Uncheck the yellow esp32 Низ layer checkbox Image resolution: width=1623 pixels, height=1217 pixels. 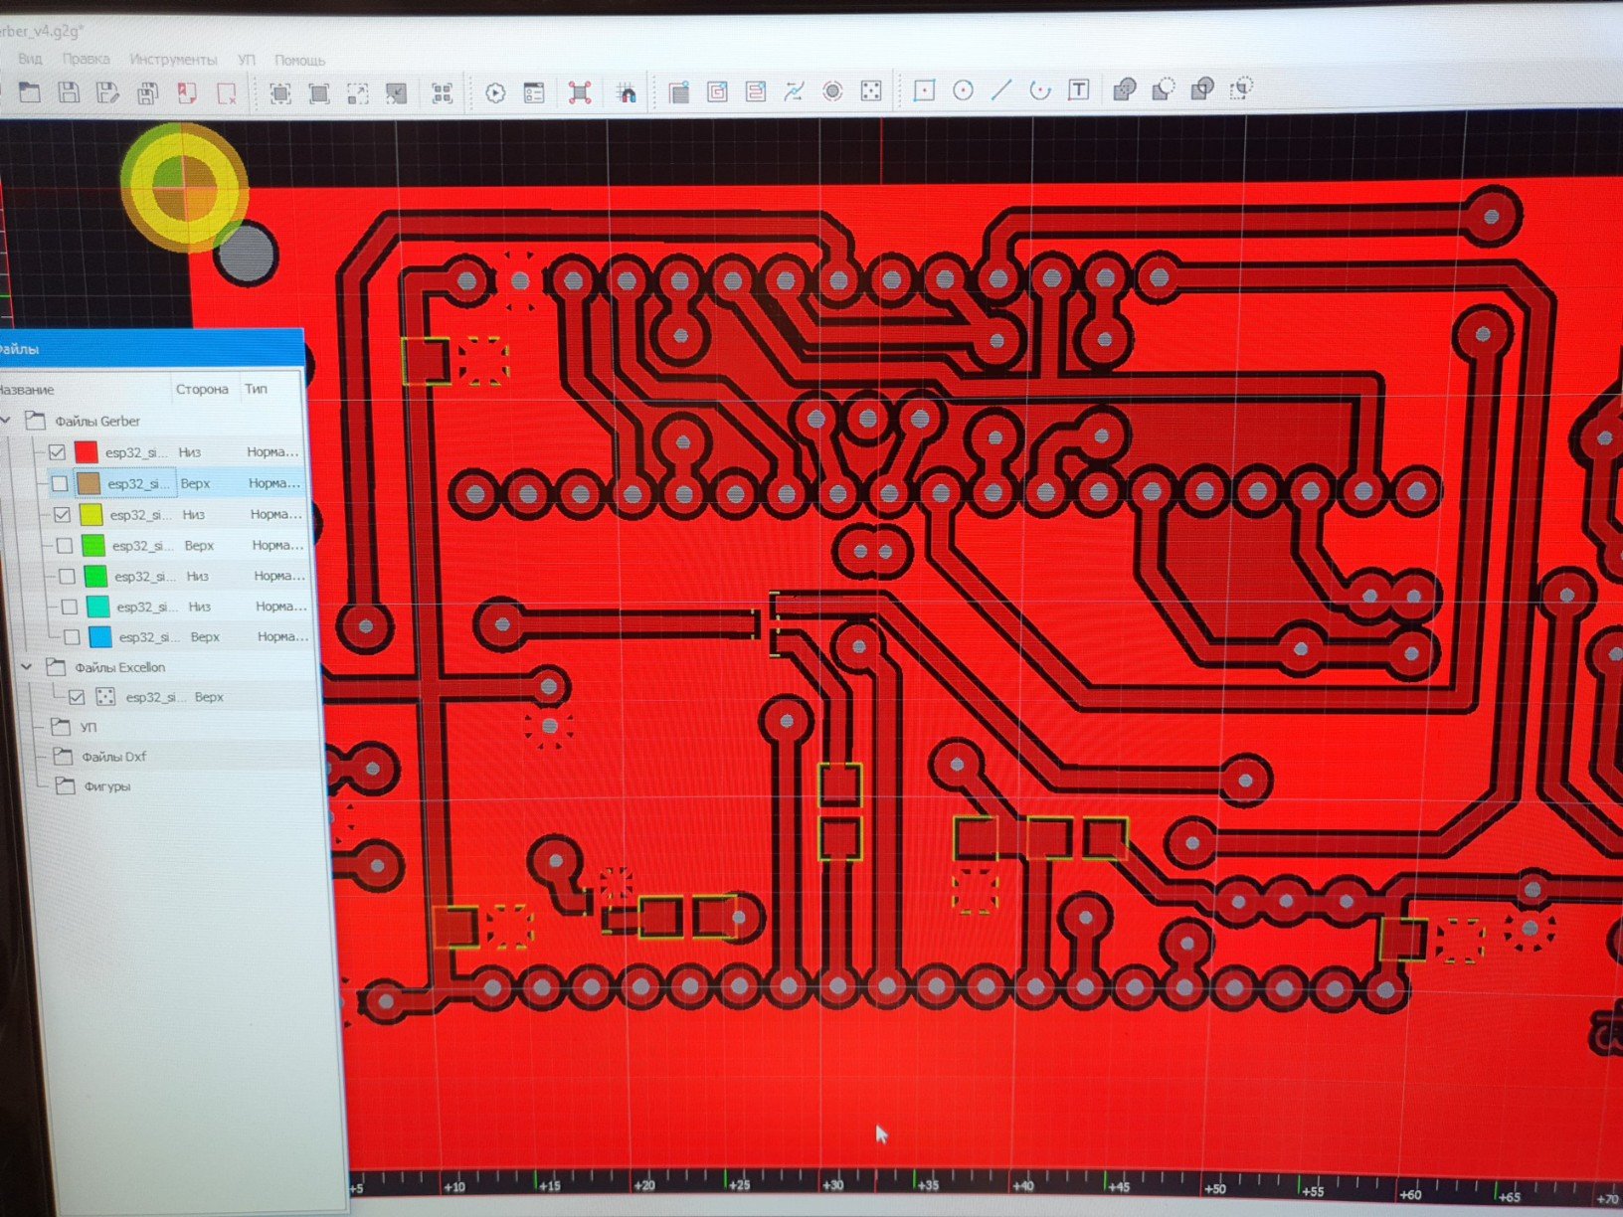pos(62,515)
